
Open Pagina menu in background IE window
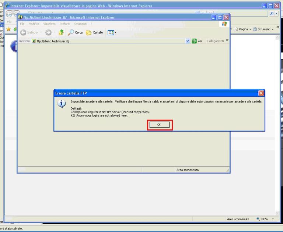(x=242, y=29)
